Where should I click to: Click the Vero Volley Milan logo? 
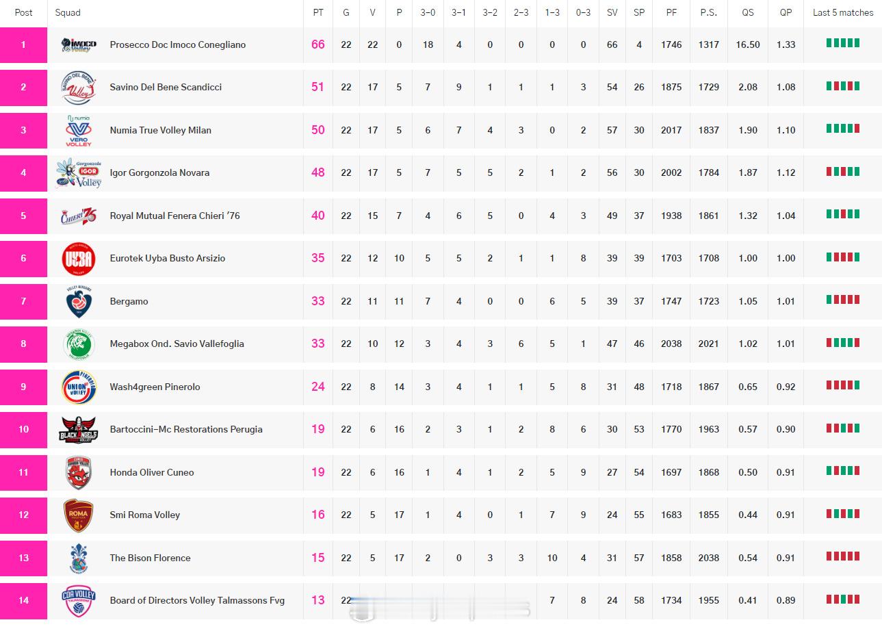click(79, 130)
